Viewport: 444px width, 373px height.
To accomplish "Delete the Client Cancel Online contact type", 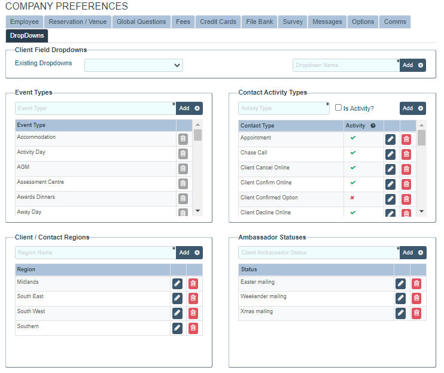I will tap(406, 169).
